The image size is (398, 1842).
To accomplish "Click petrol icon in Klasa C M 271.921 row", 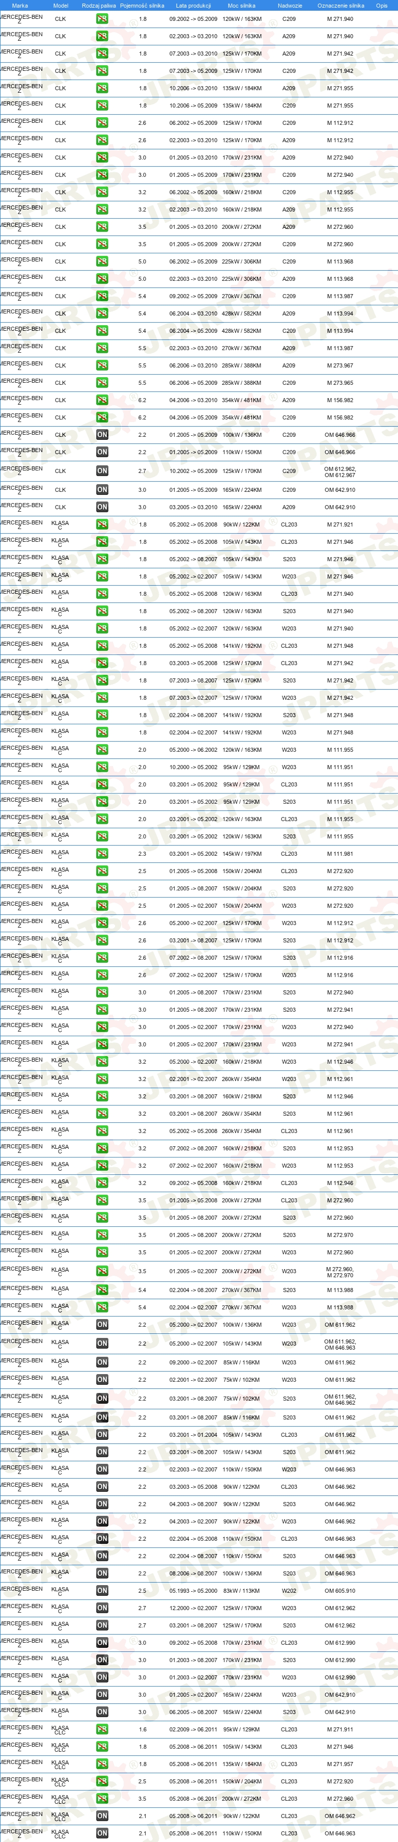I will click(x=102, y=525).
